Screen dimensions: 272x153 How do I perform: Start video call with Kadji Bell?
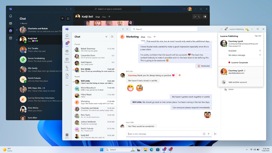point(195,17)
